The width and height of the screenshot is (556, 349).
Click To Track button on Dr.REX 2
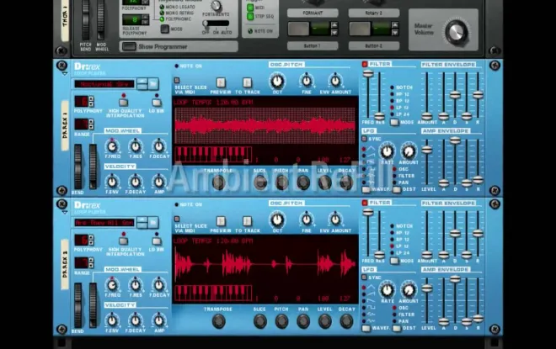click(x=247, y=221)
